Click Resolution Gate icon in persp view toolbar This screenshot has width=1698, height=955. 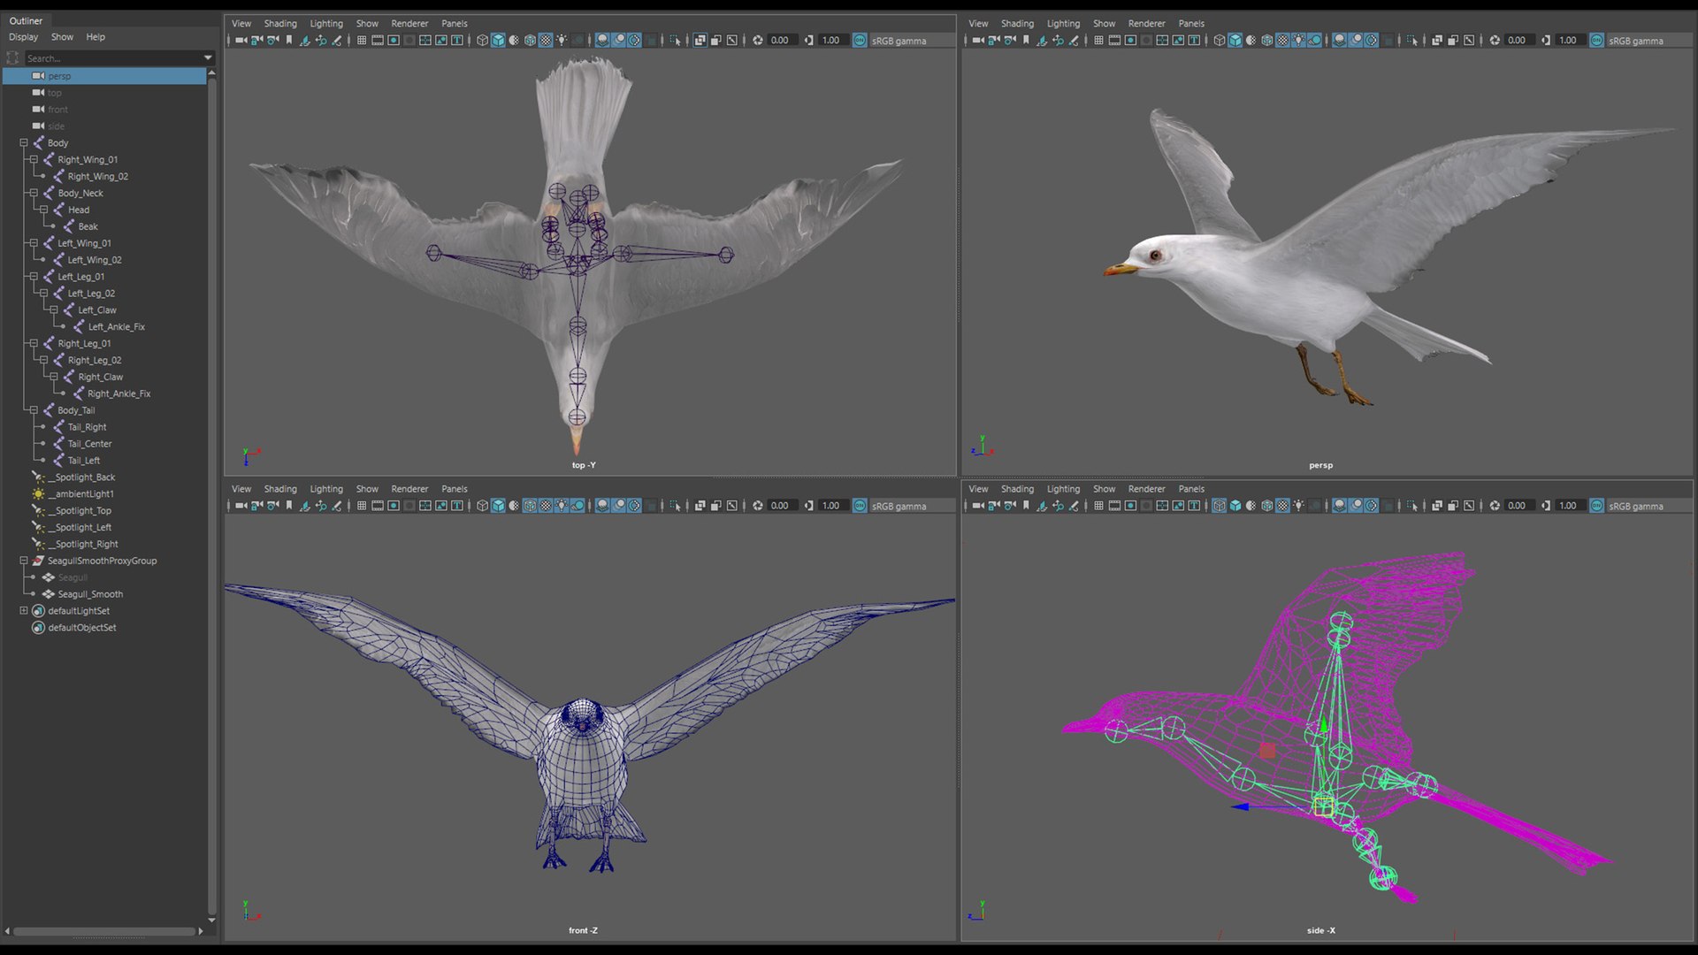tap(1130, 40)
